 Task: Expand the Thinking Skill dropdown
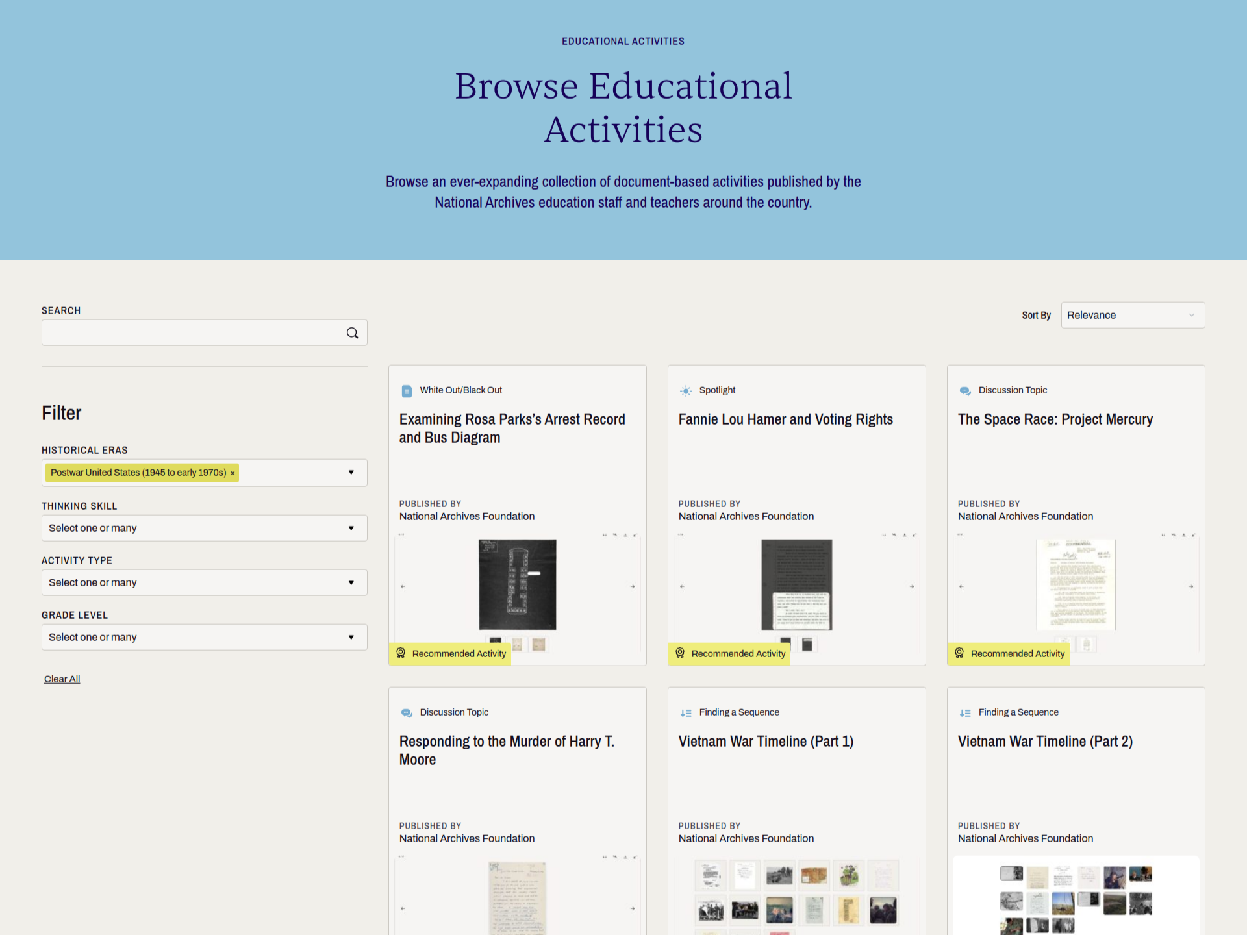tap(205, 528)
